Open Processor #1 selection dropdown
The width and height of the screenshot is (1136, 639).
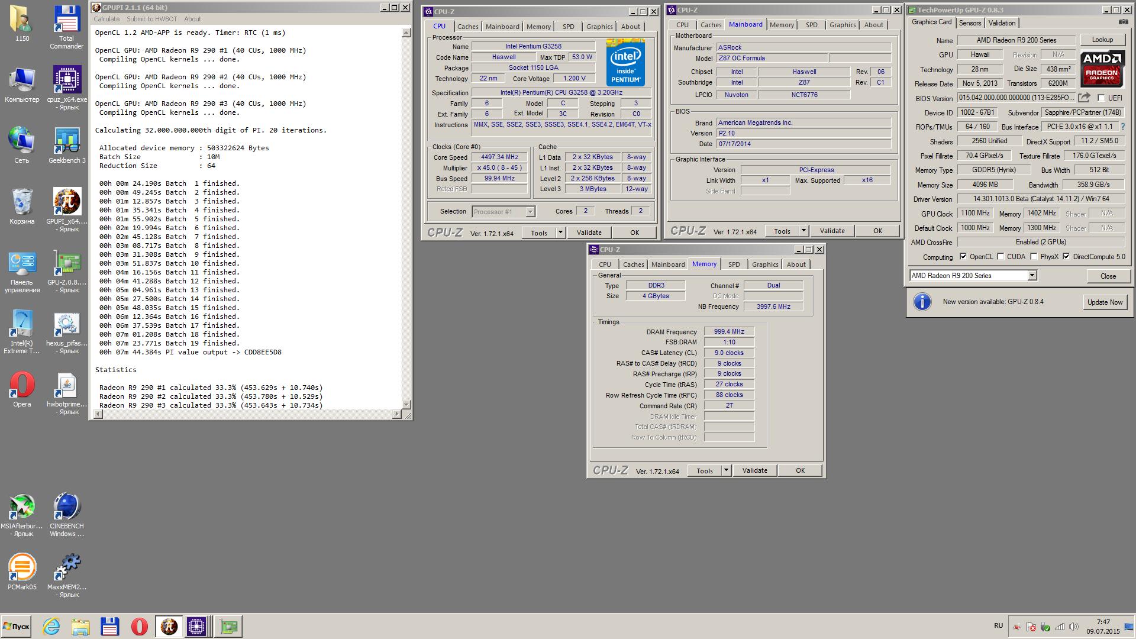coord(531,212)
